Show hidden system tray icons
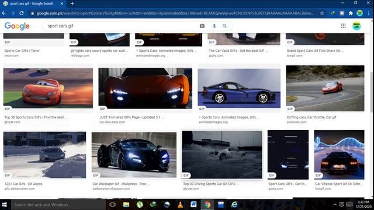Viewport: 374px width, 210px height. tap(335, 205)
